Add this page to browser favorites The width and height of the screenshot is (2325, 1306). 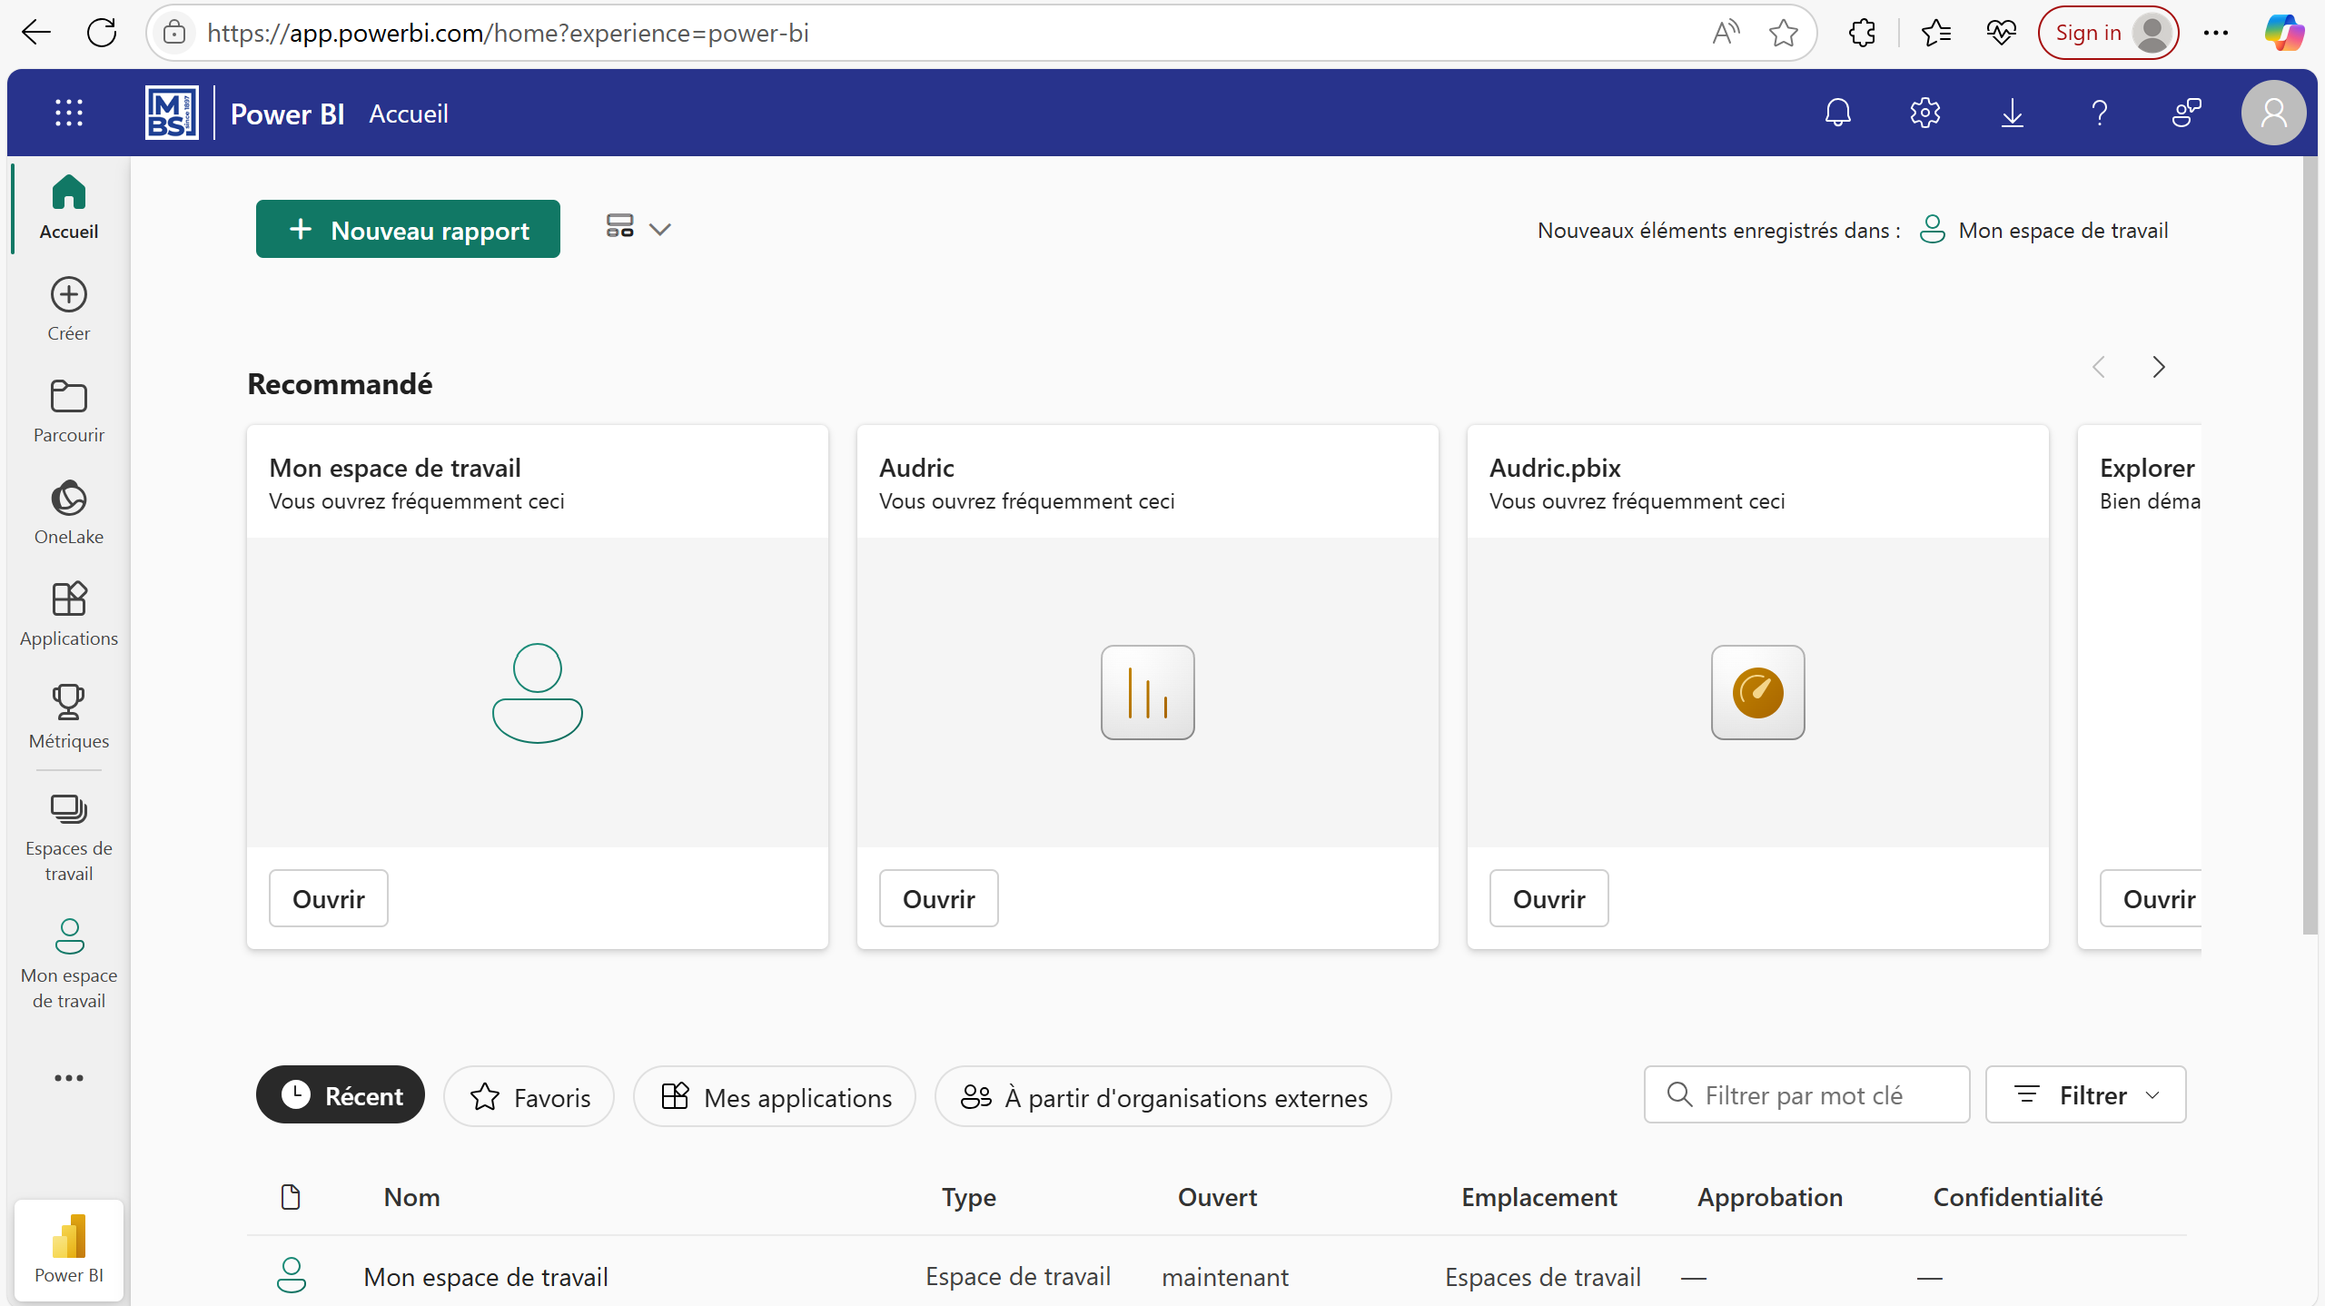click(1784, 33)
